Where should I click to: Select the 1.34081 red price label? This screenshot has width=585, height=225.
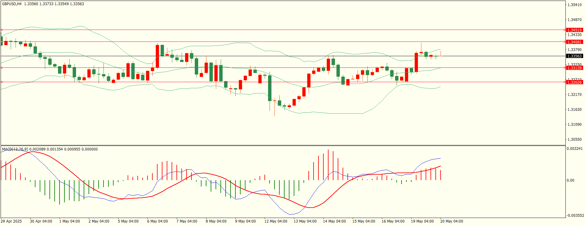(x=574, y=42)
